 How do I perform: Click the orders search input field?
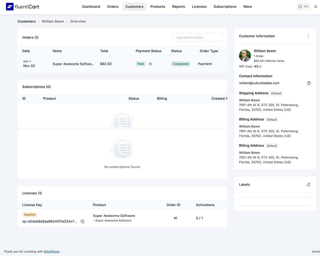[x=197, y=37]
